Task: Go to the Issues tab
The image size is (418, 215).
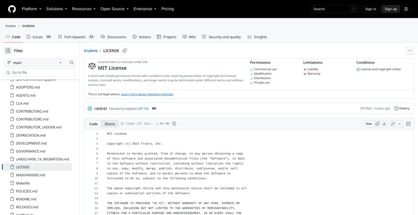Action: (x=39, y=37)
